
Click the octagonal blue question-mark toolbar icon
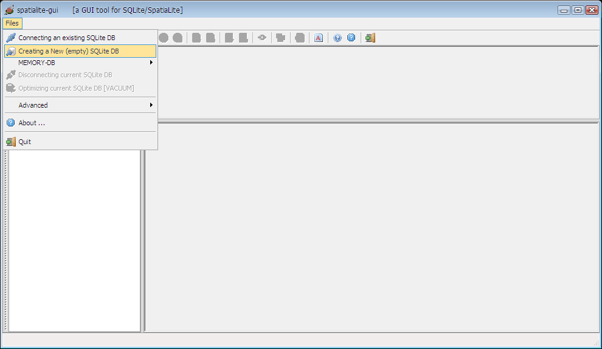click(x=351, y=38)
